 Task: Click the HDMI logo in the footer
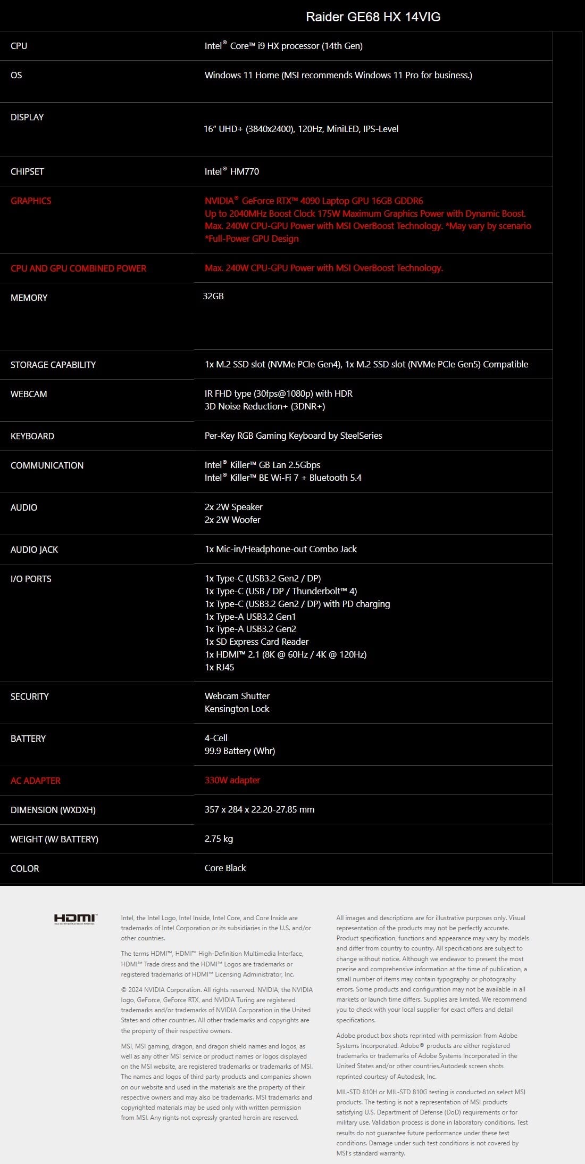[x=74, y=919]
